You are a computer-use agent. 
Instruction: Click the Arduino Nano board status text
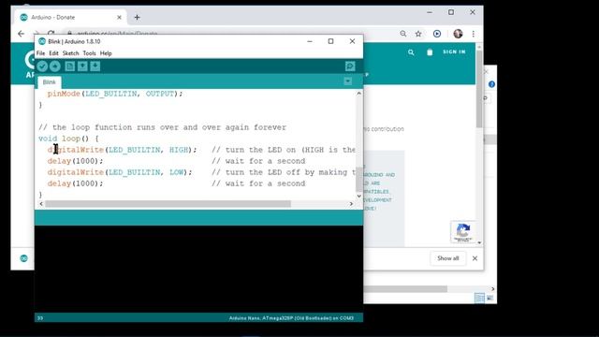291,318
